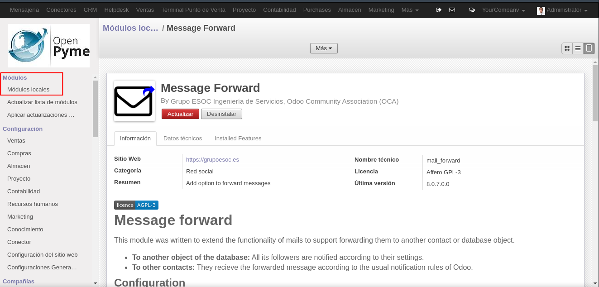Image resolution: width=599 pixels, height=287 pixels.
Task: Click the sidebar scrollbar up arrow
Action: pos(95,78)
